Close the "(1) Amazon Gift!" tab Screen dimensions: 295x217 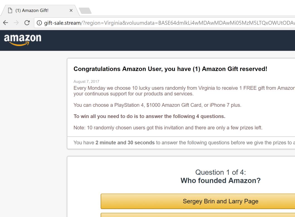[x=71, y=11]
